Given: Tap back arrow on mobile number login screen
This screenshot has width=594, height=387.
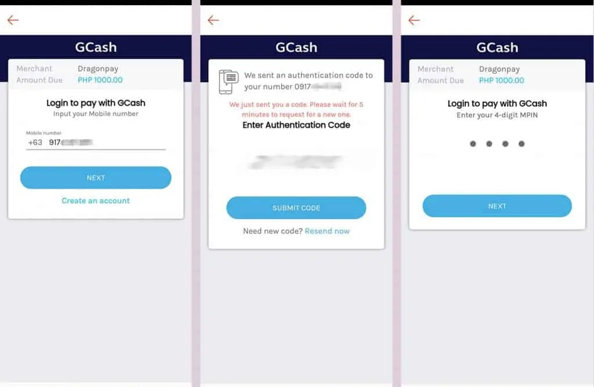Looking at the screenshot, I should pyautogui.click(x=13, y=20).
